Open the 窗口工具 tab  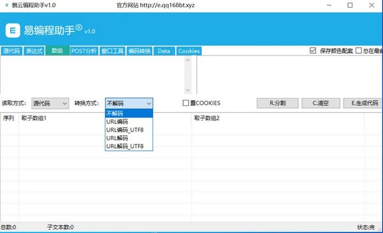[112, 51]
